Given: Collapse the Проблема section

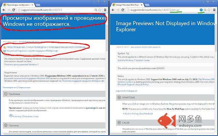Looking at the screenshot, I should [x=6, y=94].
